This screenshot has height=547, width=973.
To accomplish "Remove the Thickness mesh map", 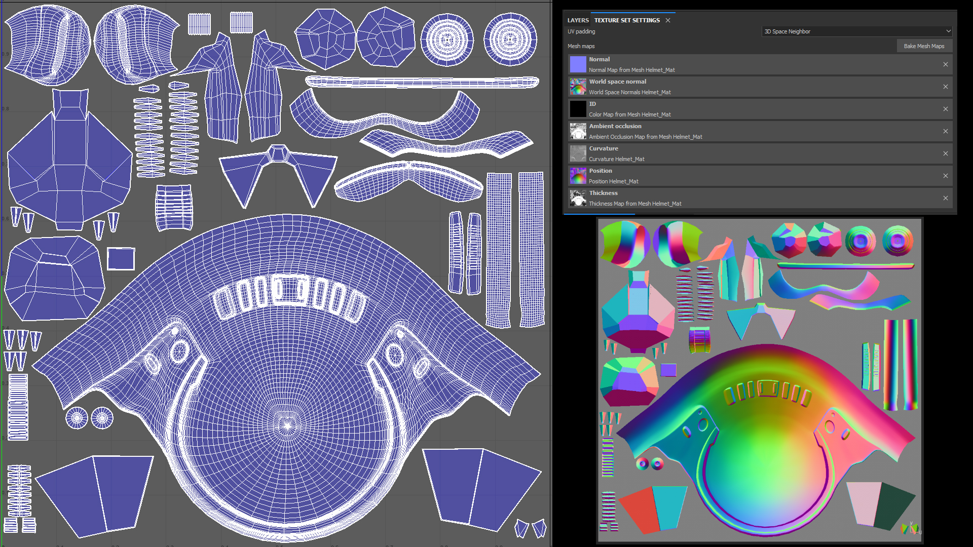I will point(945,198).
